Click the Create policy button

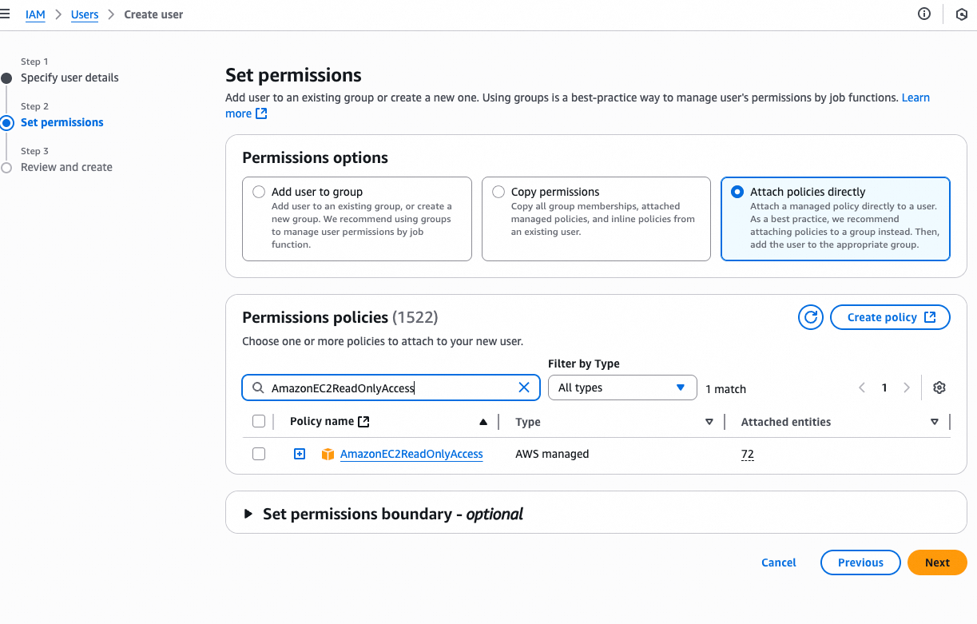point(890,317)
